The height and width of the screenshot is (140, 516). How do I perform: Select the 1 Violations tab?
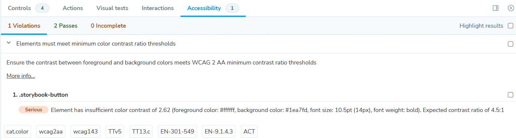pos(24,26)
